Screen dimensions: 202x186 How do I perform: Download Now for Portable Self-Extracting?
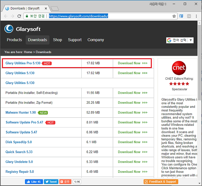(x=133, y=93)
